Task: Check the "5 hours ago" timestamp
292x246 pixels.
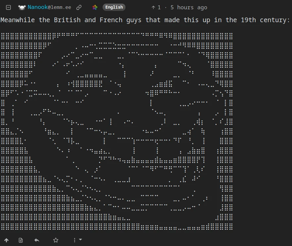Action: 189,7
